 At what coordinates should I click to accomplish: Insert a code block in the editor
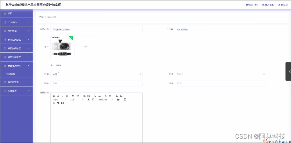[x=78, y=96]
